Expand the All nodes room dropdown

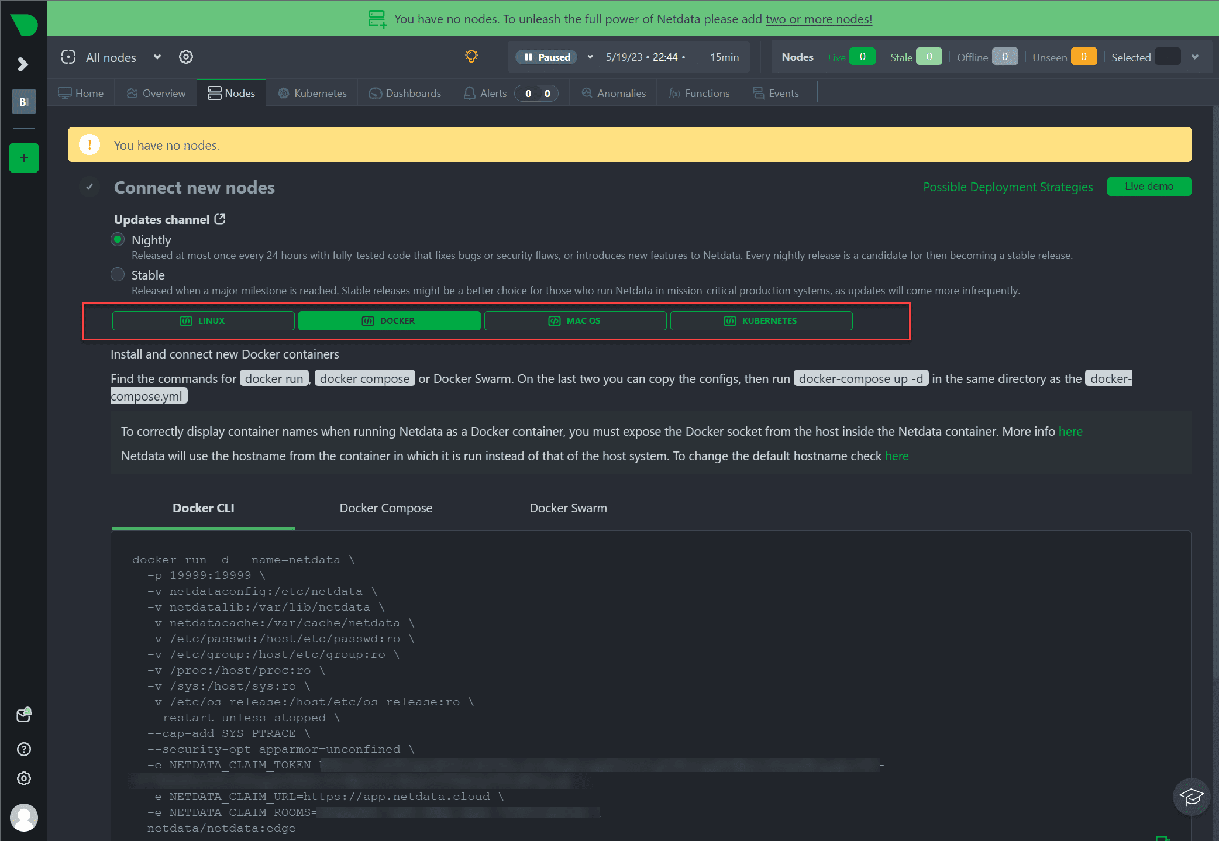[x=157, y=57]
